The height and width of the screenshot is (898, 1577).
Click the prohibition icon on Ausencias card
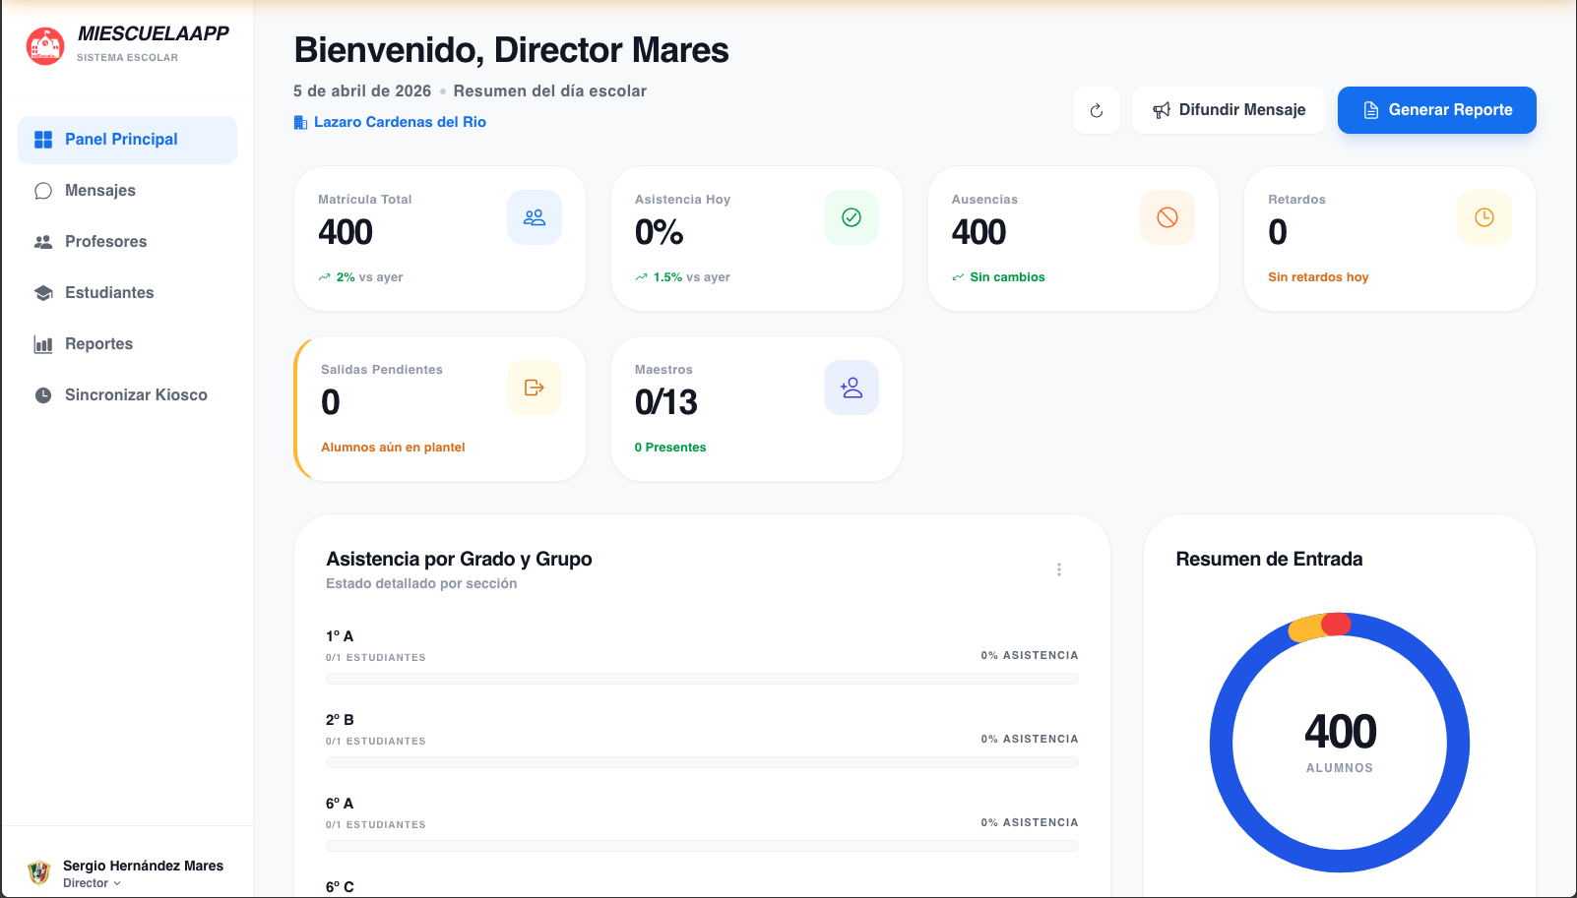(x=1167, y=217)
